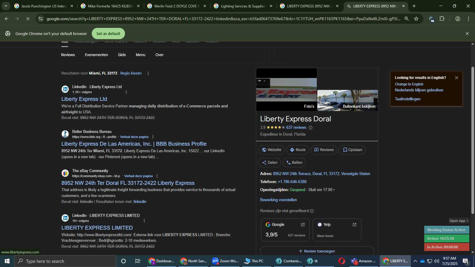Click the address bar URL field

tap(223, 19)
